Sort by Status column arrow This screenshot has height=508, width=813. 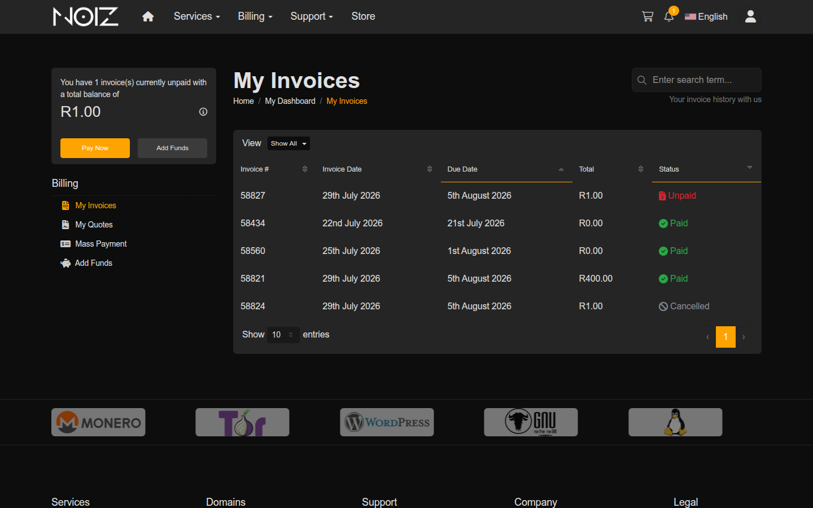[x=750, y=168]
